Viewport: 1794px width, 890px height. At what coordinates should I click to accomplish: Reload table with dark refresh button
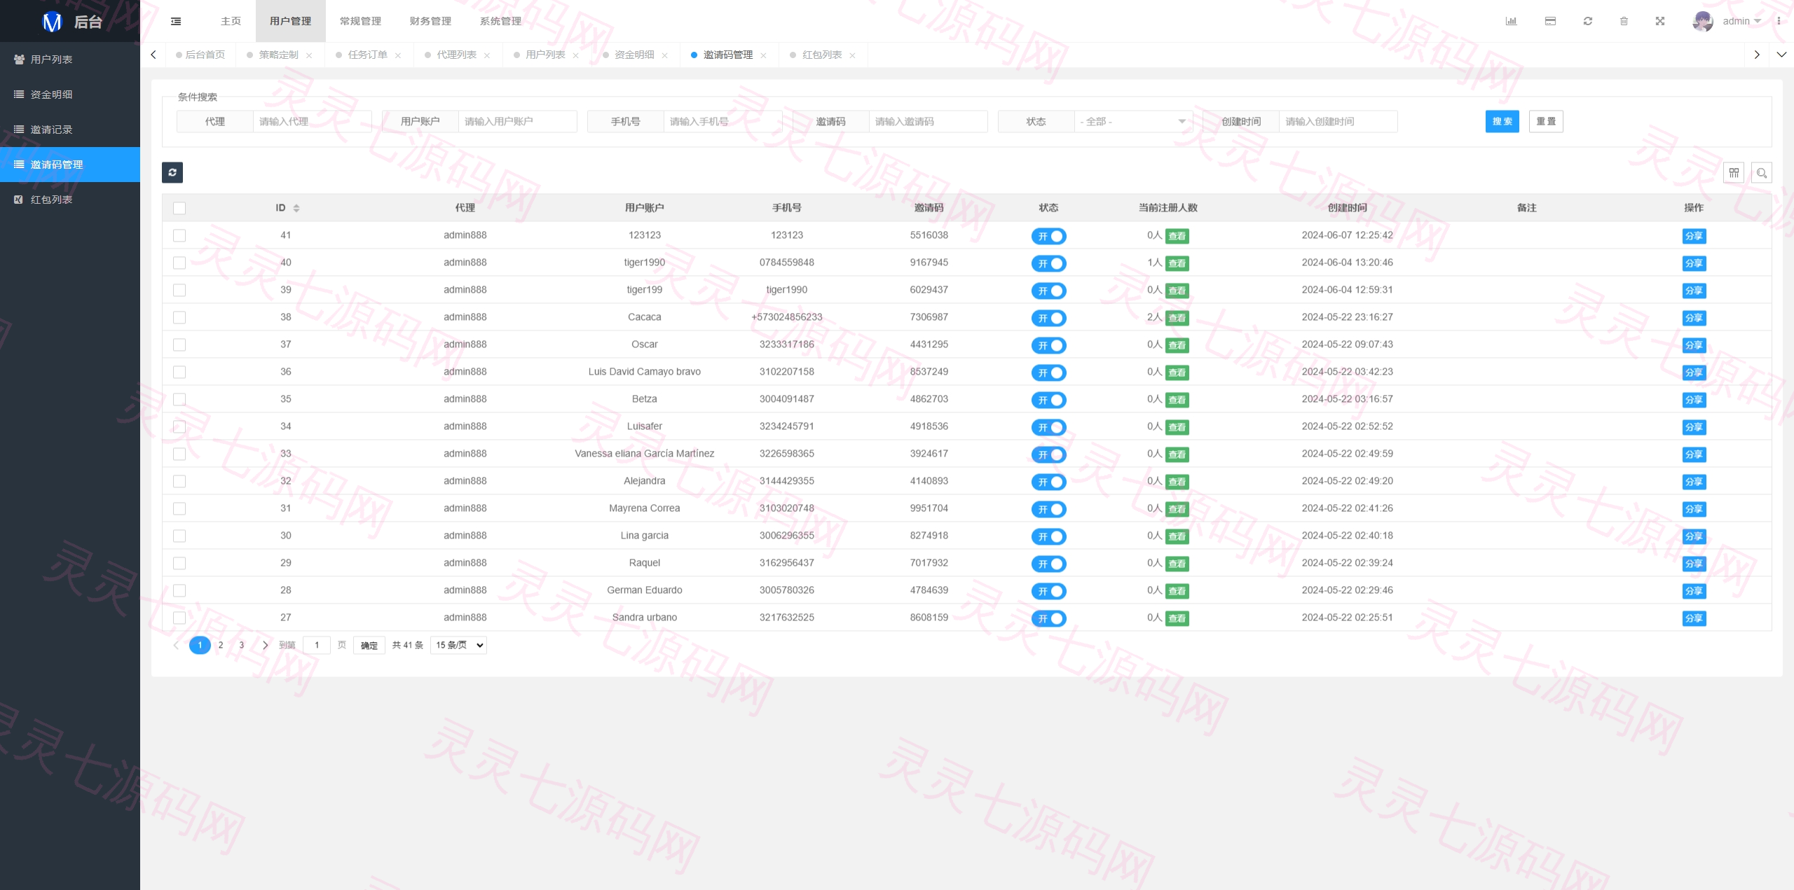click(172, 172)
